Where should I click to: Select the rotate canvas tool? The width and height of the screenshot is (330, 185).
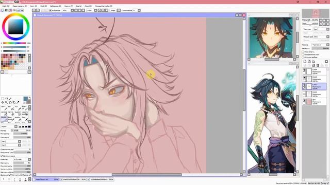click(x=10, y=102)
